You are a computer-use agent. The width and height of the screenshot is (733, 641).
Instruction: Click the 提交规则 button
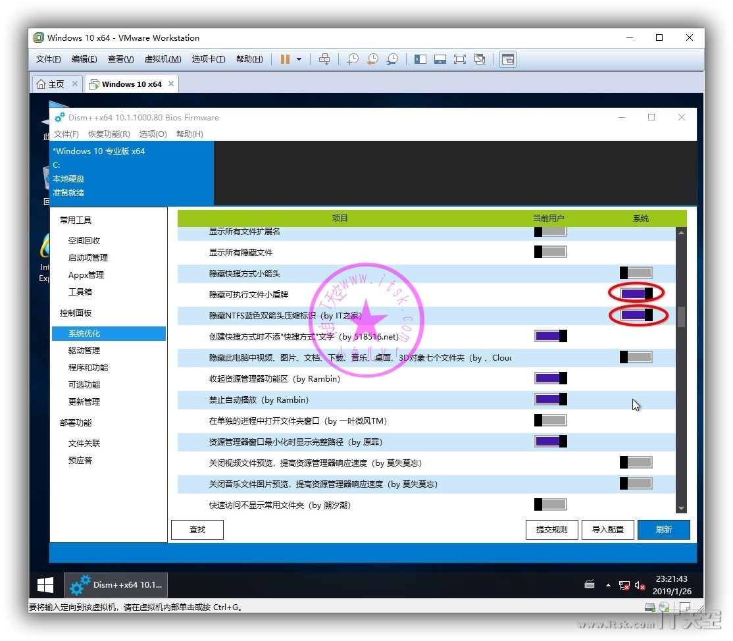(x=551, y=530)
